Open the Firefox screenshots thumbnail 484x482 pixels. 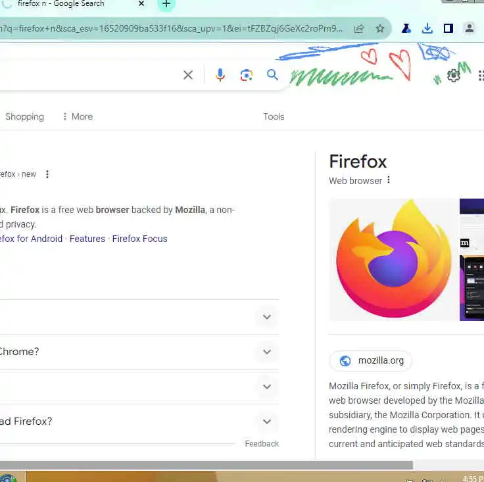pyautogui.click(x=472, y=260)
